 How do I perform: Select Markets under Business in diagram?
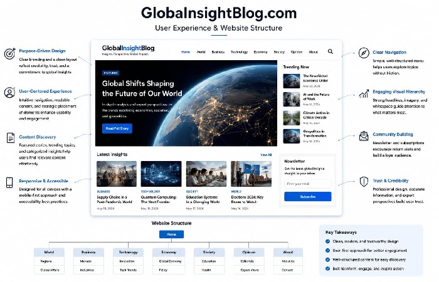[88, 261]
